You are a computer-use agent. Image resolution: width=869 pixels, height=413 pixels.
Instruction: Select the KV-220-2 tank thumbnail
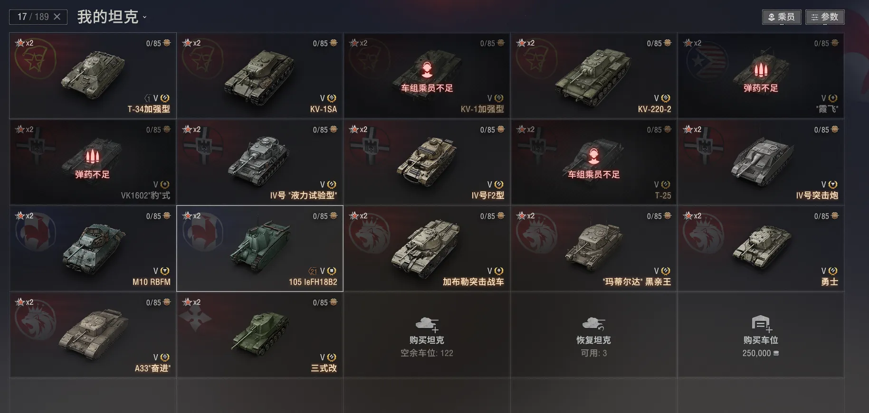[x=593, y=76]
